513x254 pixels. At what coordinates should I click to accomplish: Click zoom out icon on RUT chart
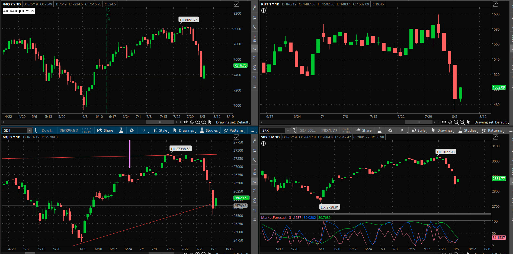tap(462, 122)
